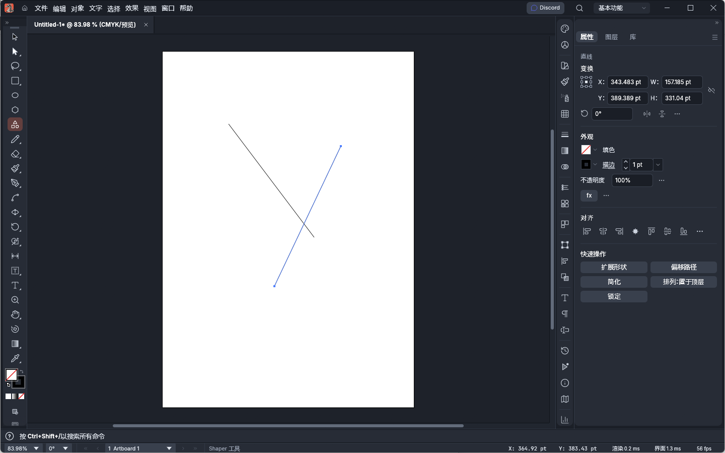Viewport: 725px width, 453px height.
Task: Select the Ellipse tool
Action: (x=15, y=95)
